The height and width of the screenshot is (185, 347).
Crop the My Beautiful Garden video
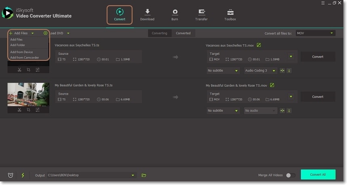(x=29, y=110)
